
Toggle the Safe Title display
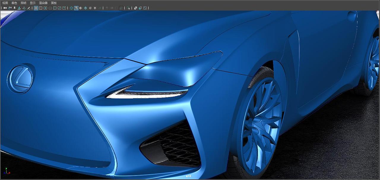coord(64,8)
